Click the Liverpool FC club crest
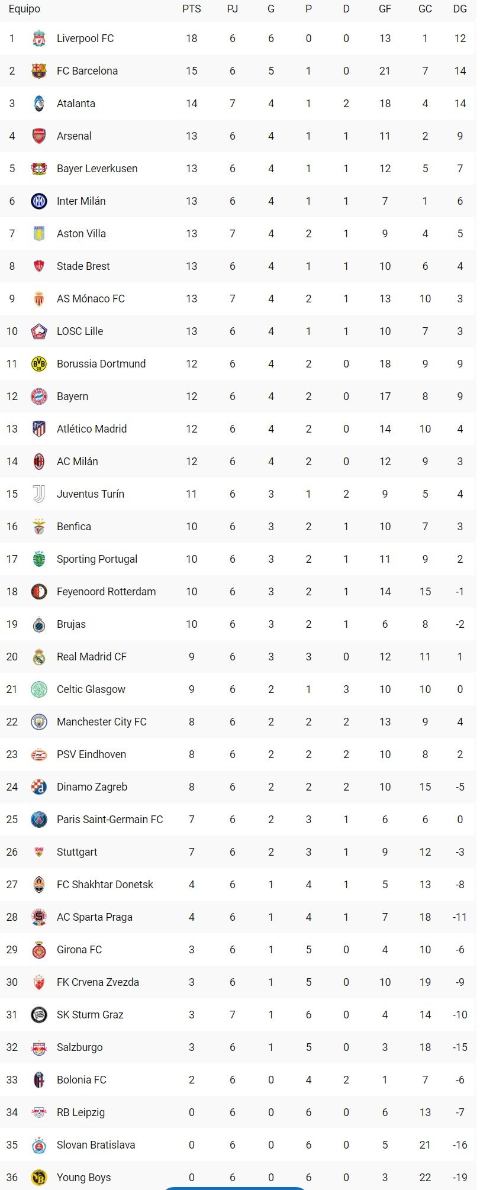Viewport: 480px width, 1190px height. 39,38
